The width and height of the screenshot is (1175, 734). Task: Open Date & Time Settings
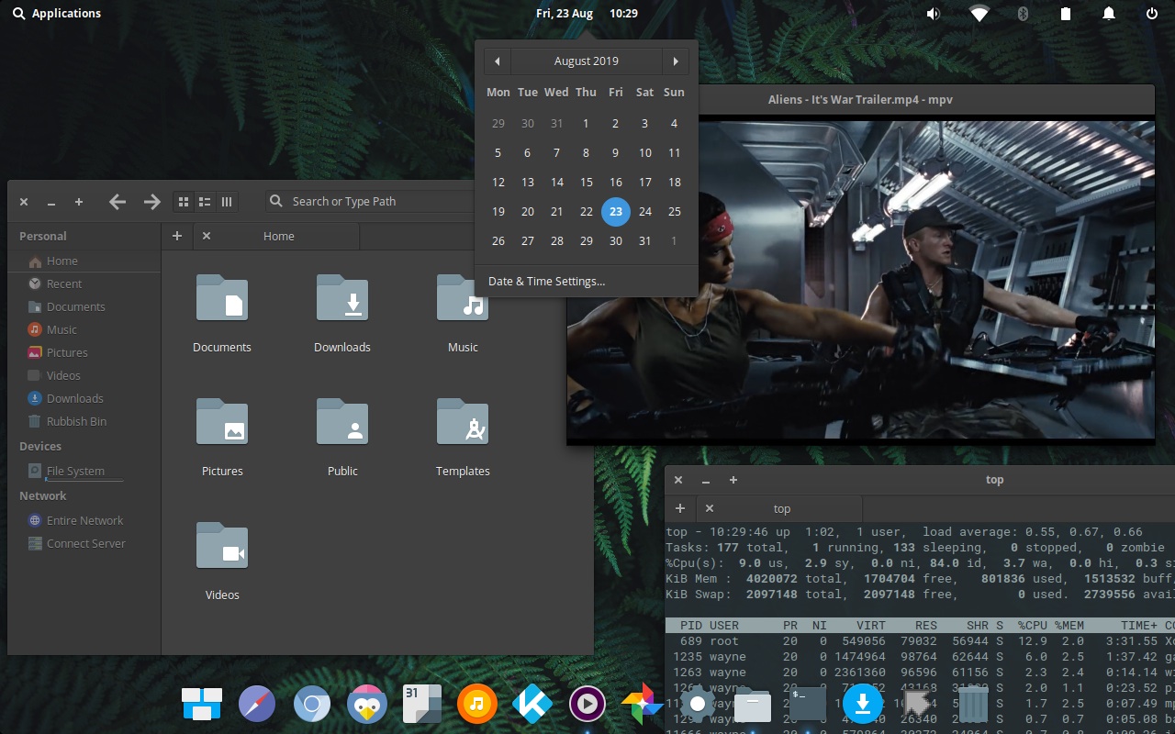click(x=546, y=282)
